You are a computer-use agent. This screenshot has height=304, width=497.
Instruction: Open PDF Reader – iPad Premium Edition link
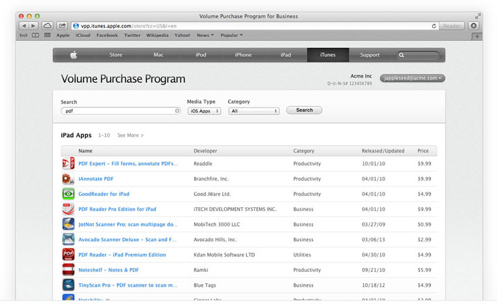point(122,255)
